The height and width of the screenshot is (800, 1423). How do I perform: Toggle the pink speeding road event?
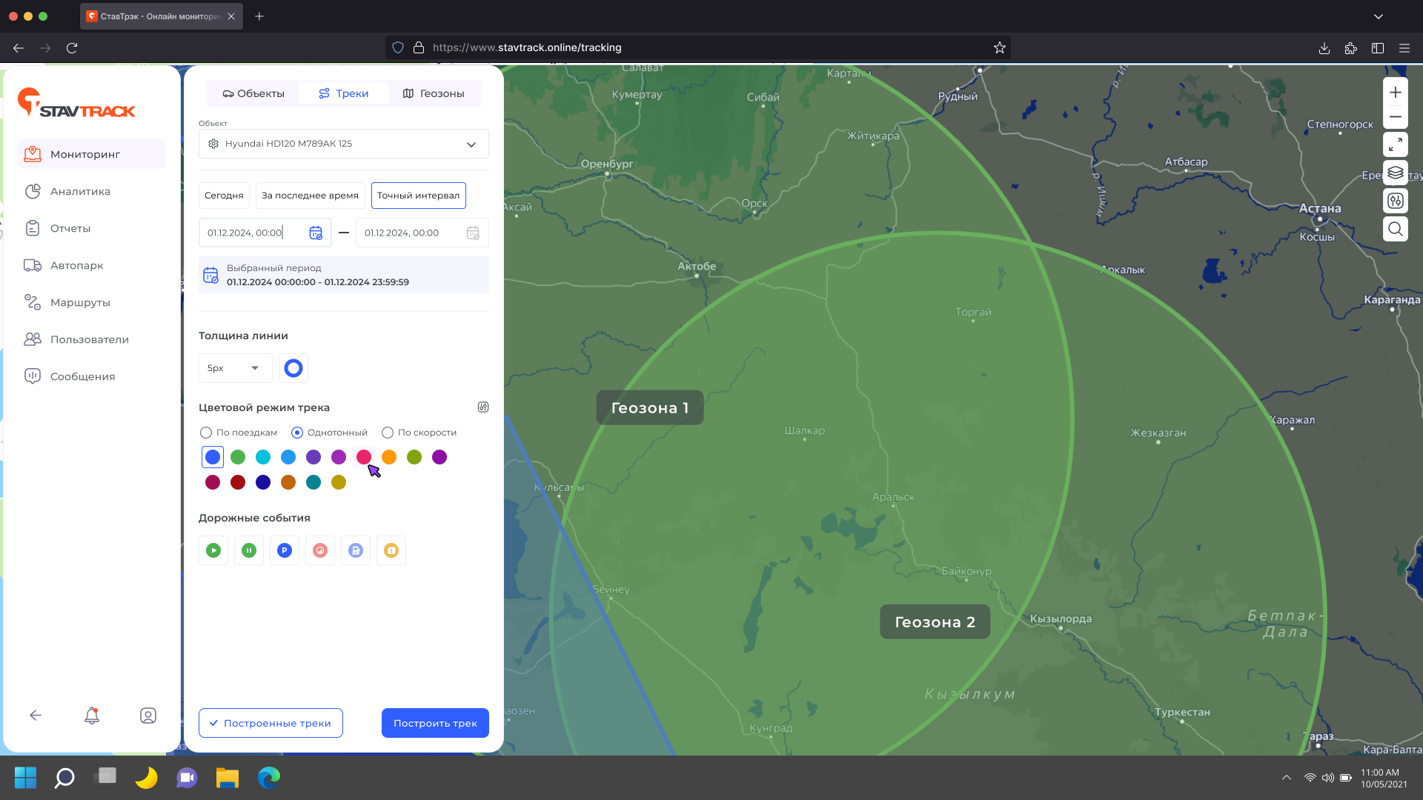(x=320, y=550)
